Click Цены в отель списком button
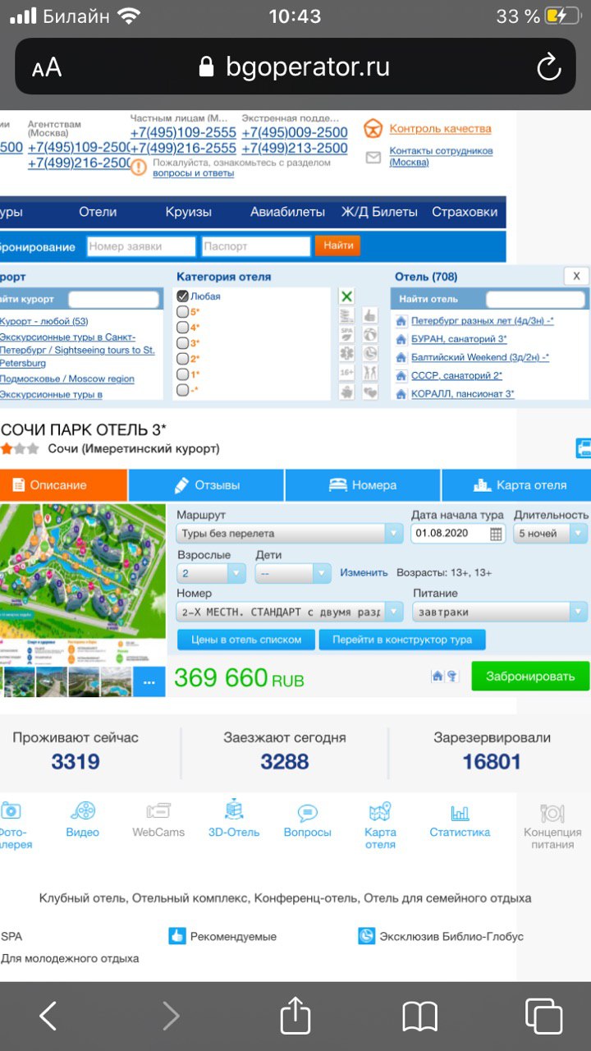The width and height of the screenshot is (591, 1051). point(246,640)
